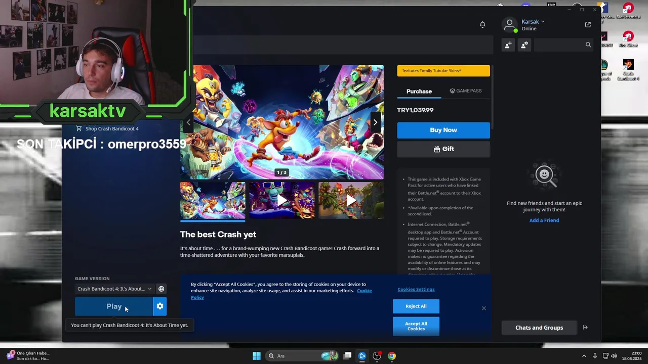Click Includes Totally Tubular Skins banner
This screenshot has width=648, height=364.
443,71
